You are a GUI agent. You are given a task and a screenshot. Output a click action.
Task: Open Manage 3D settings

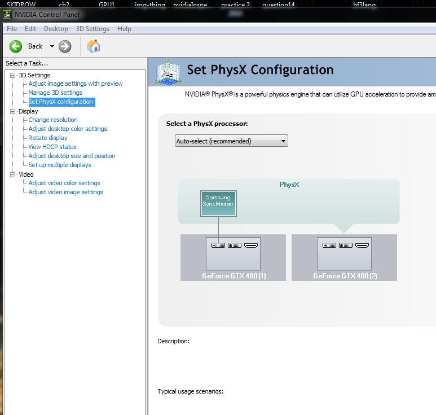pos(55,93)
